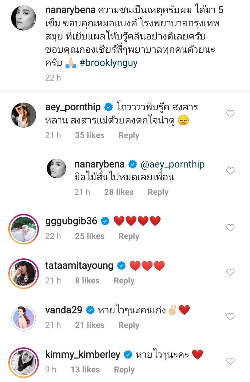The height and width of the screenshot is (382, 250).
Task: View the 25 likes on gggubgib36's comment
Action: [89, 236]
